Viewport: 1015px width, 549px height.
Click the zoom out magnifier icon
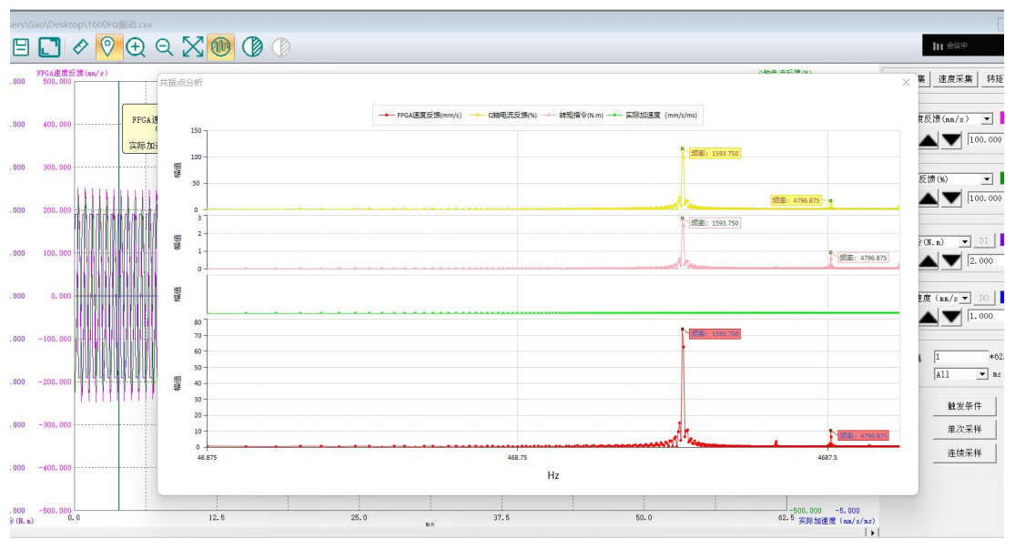tap(164, 47)
